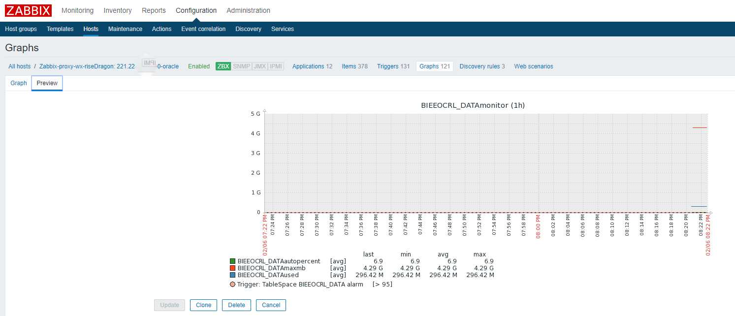Click the JMX availability badge

click(x=259, y=66)
